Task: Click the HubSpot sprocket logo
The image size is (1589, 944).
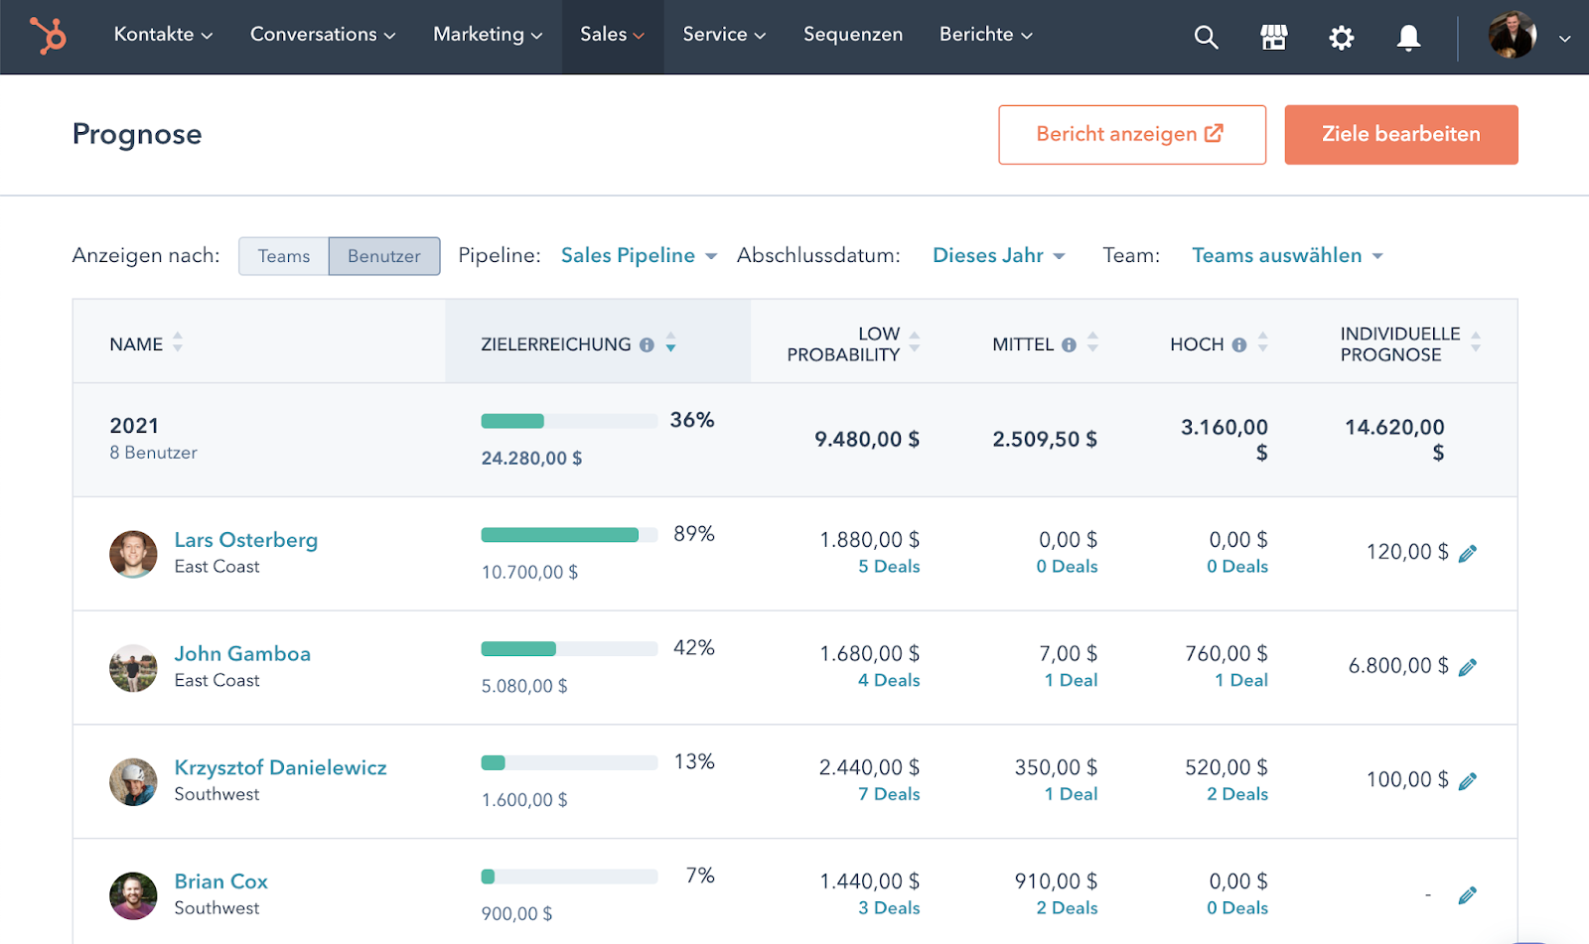Action: (48, 36)
